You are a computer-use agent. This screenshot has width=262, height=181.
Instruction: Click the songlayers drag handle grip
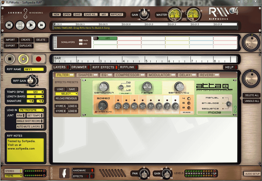55,42
